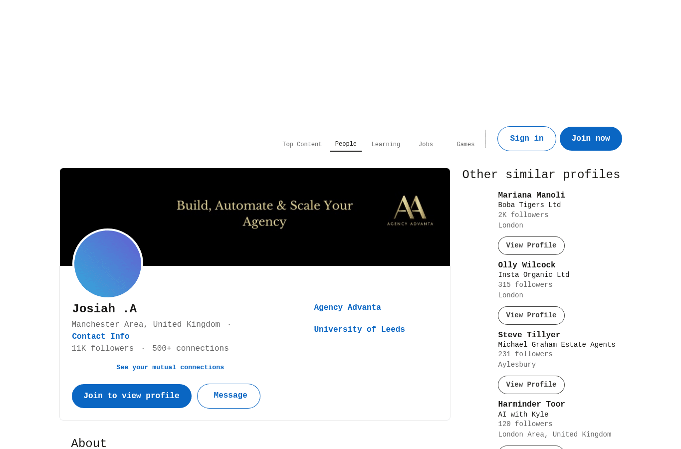Click London Area, United Kingdom text
The image size is (681, 449).
click(554, 435)
